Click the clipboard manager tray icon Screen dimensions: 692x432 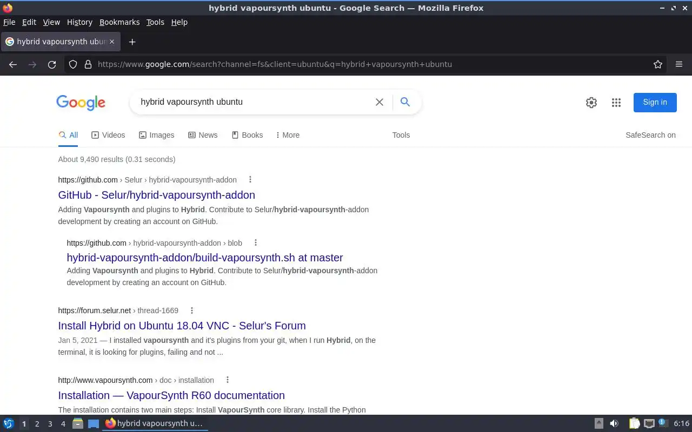[x=634, y=423]
